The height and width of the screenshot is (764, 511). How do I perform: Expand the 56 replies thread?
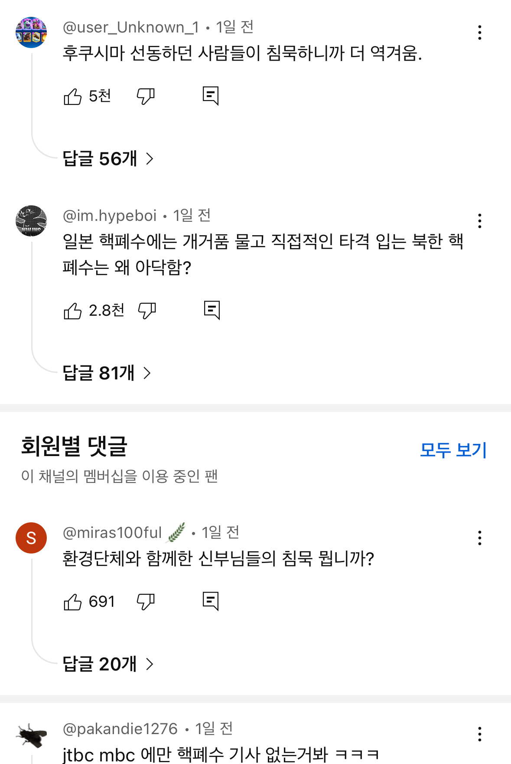click(108, 159)
